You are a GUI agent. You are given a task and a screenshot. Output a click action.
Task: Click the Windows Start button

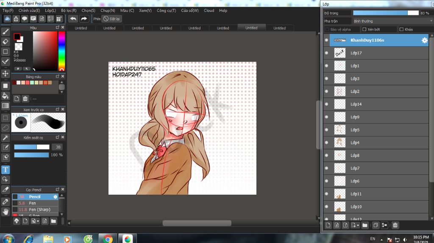(x=8, y=239)
